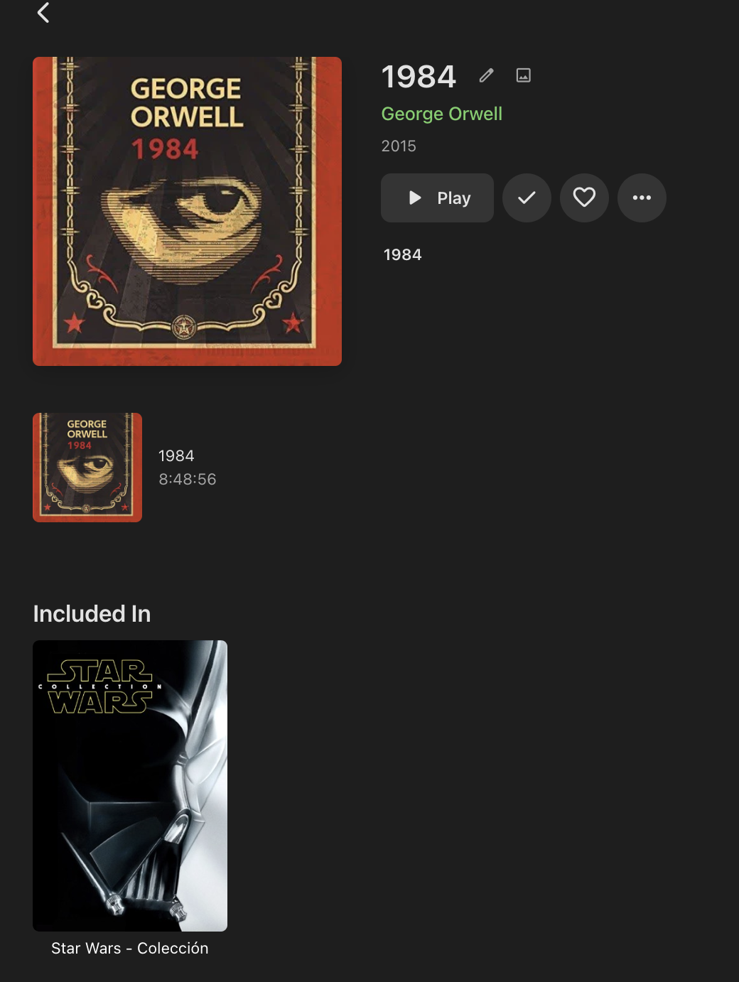Go back using the top-left chevron
Image resolution: width=739 pixels, height=982 pixels.
[x=43, y=12]
